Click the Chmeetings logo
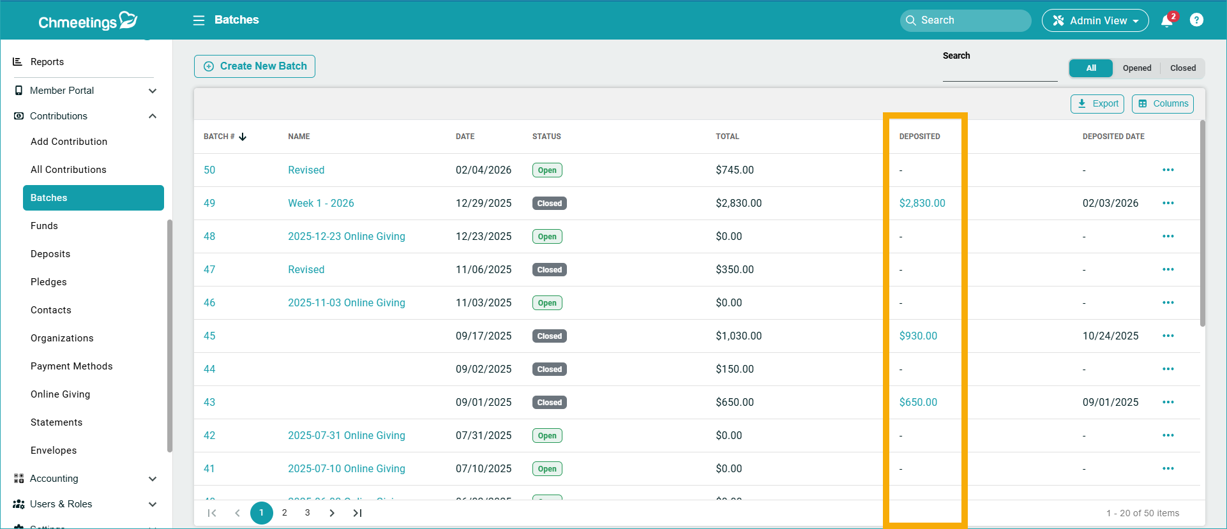The image size is (1227, 529). click(88, 21)
